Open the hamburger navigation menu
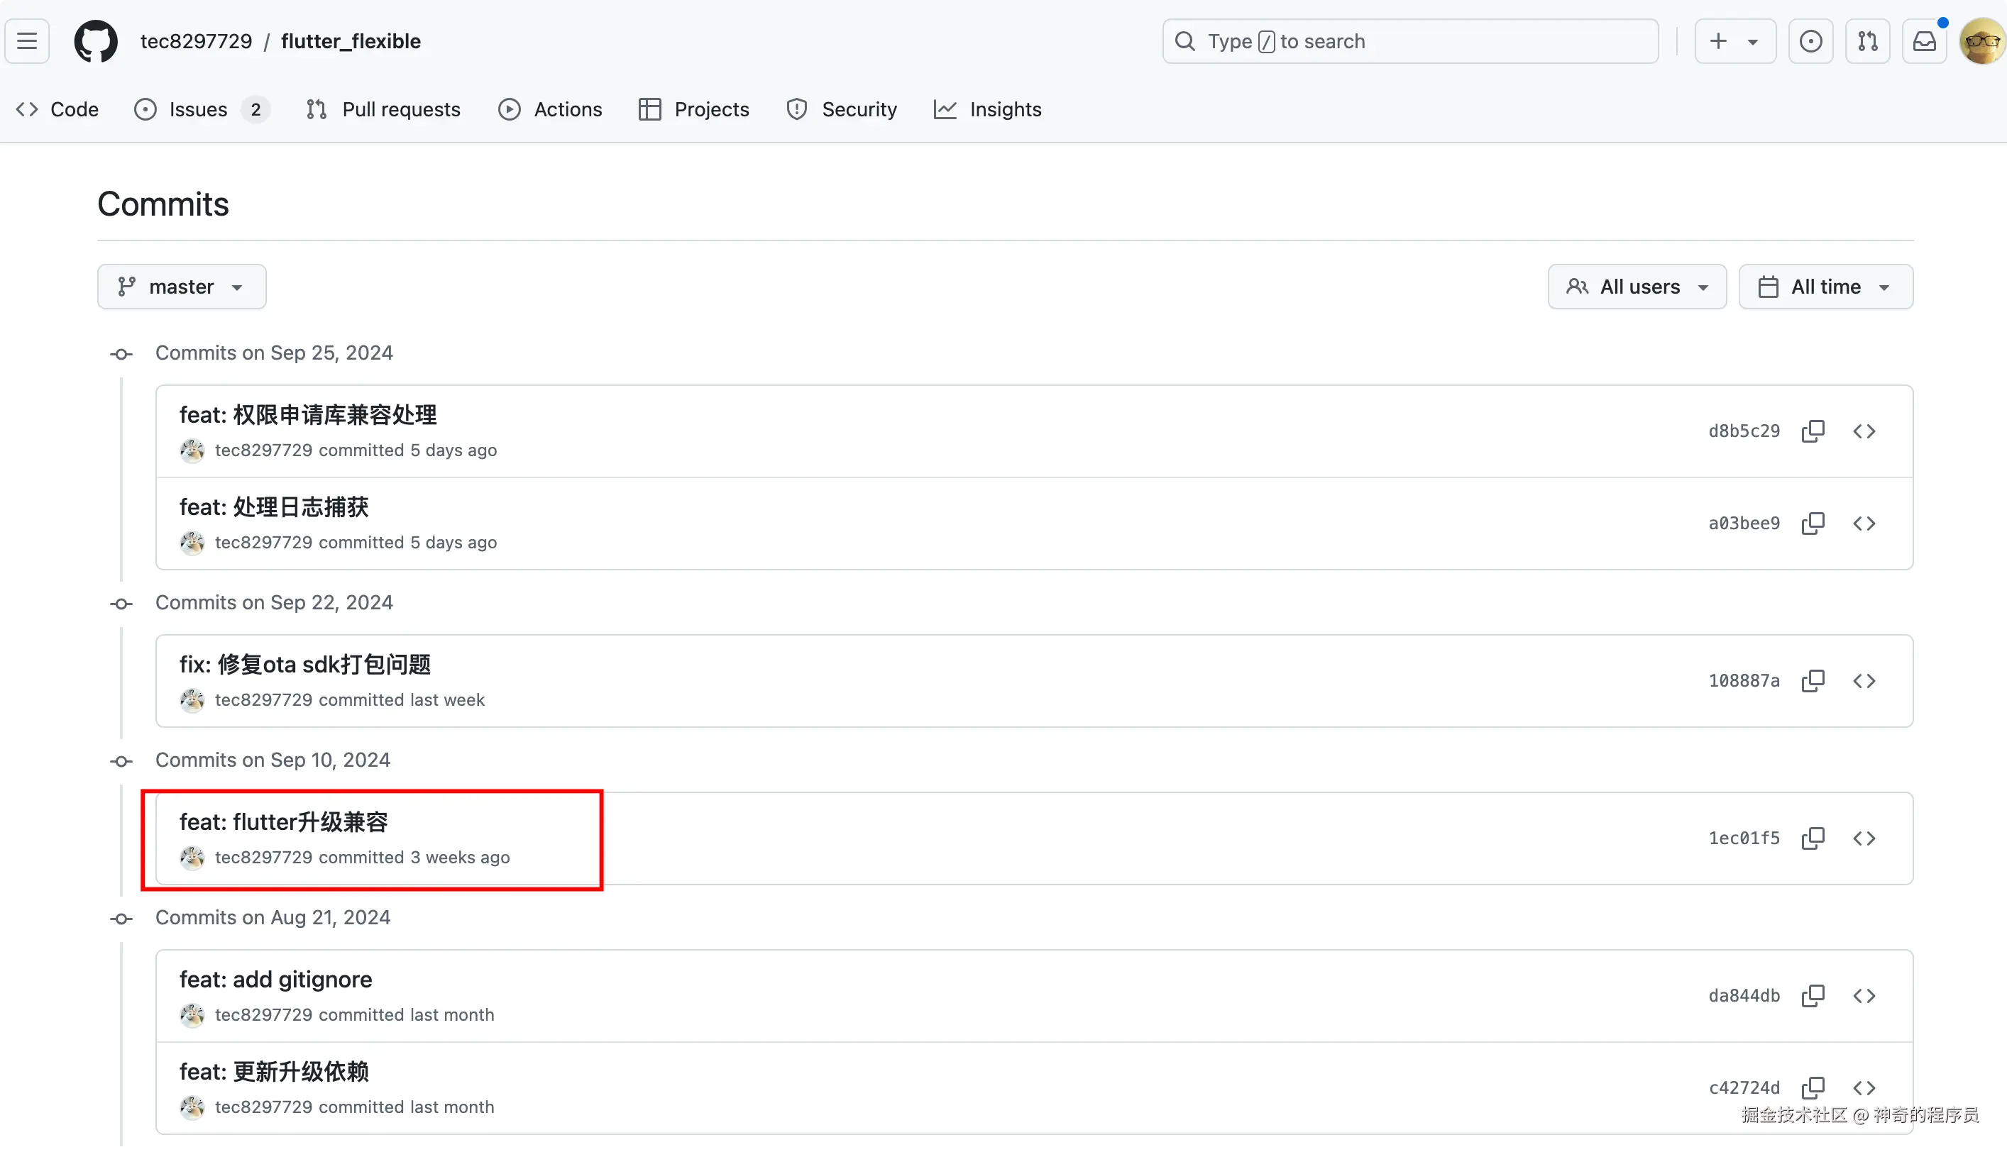The width and height of the screenshot is (2007, 1152). pyautogui.click(x=27, y=41)
